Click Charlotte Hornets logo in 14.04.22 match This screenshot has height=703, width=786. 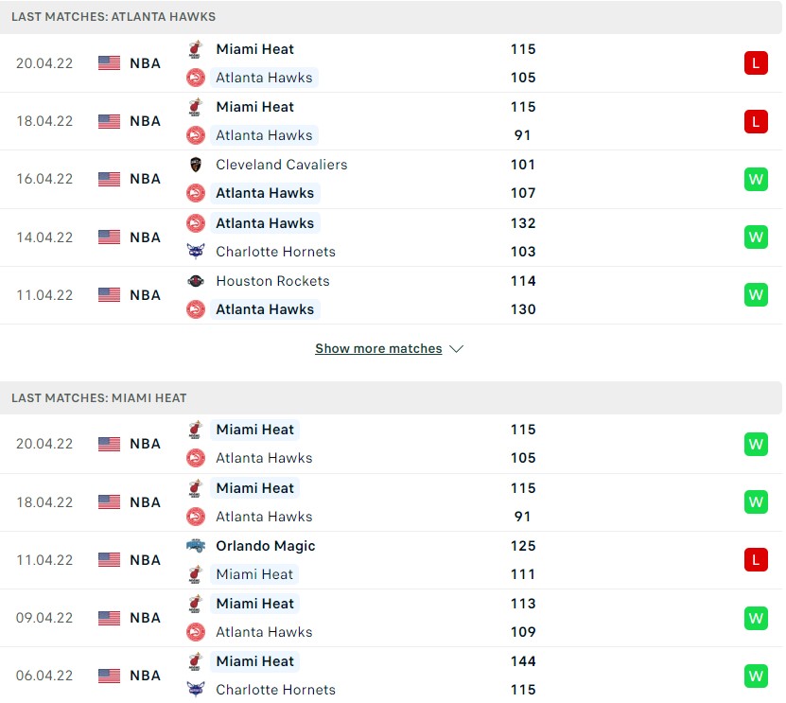pyautogui.click(x=196, y=252)
